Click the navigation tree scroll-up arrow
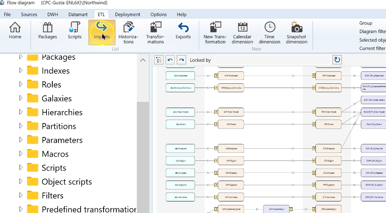 tap(143, 60)
